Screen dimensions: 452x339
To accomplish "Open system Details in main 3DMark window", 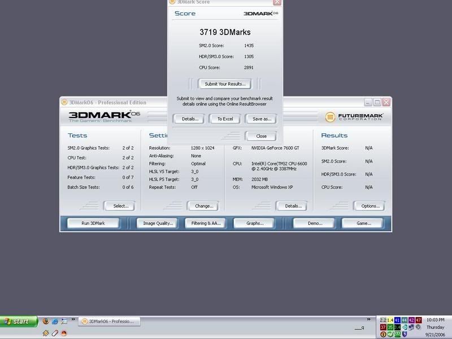I will click(x=292, y=206).
